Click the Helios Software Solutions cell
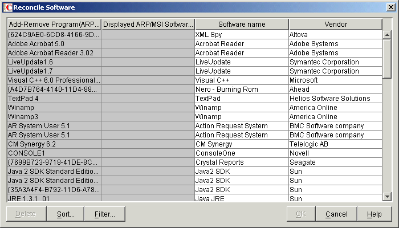The height and width of the screenshot is (228, 399). coord(335,99)
